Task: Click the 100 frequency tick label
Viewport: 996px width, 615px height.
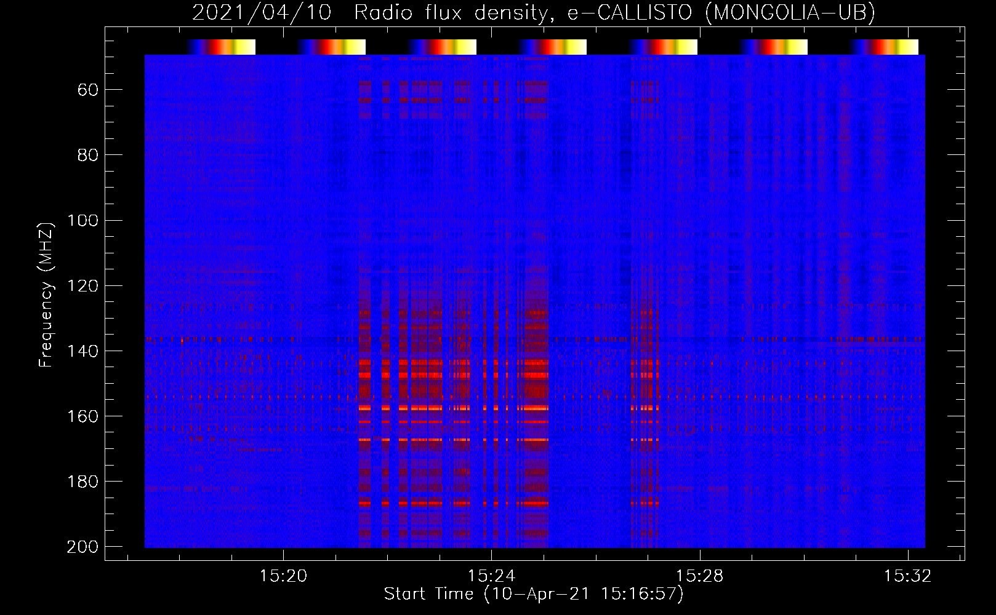Action: [x=82, y=221]
